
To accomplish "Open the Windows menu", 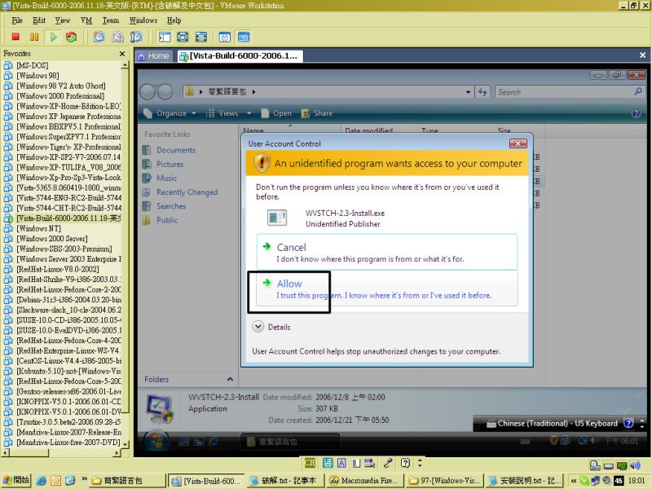I will click(143, 20).
